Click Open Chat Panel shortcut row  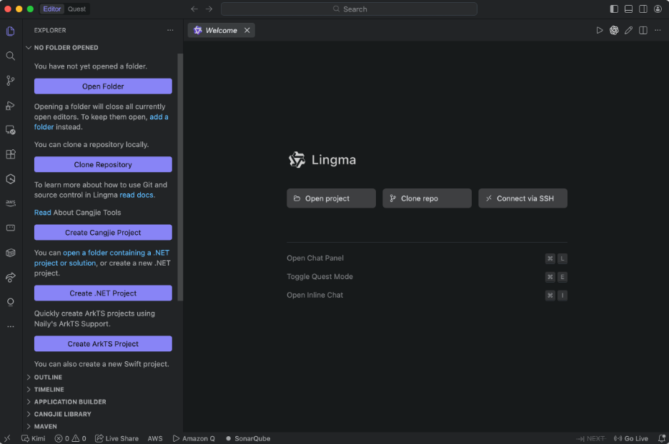tap(427, 258)
